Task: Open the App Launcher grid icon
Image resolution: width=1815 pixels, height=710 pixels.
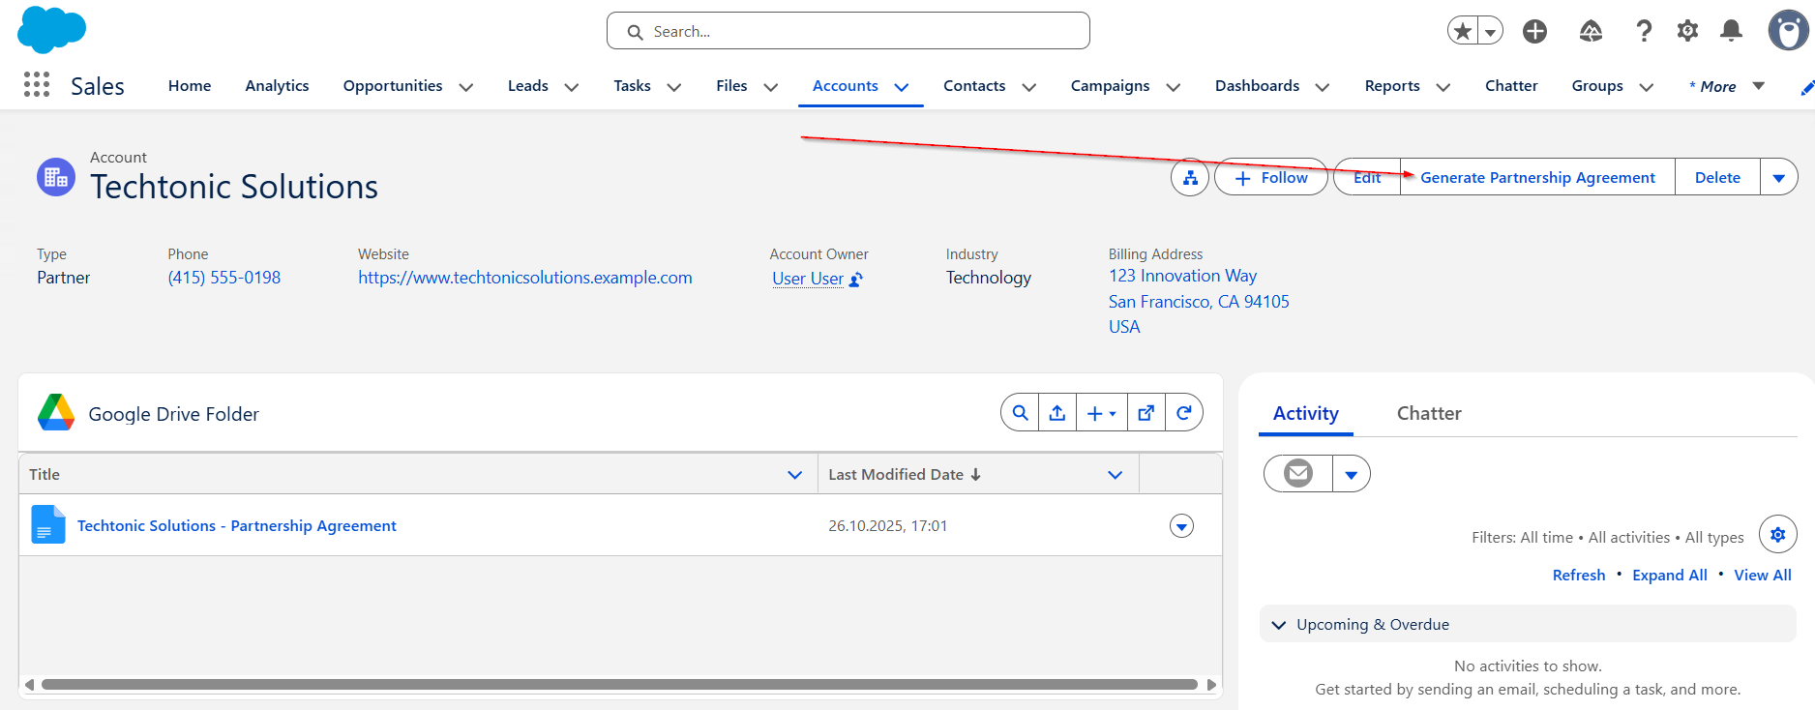Action: [x=37, y=85]
